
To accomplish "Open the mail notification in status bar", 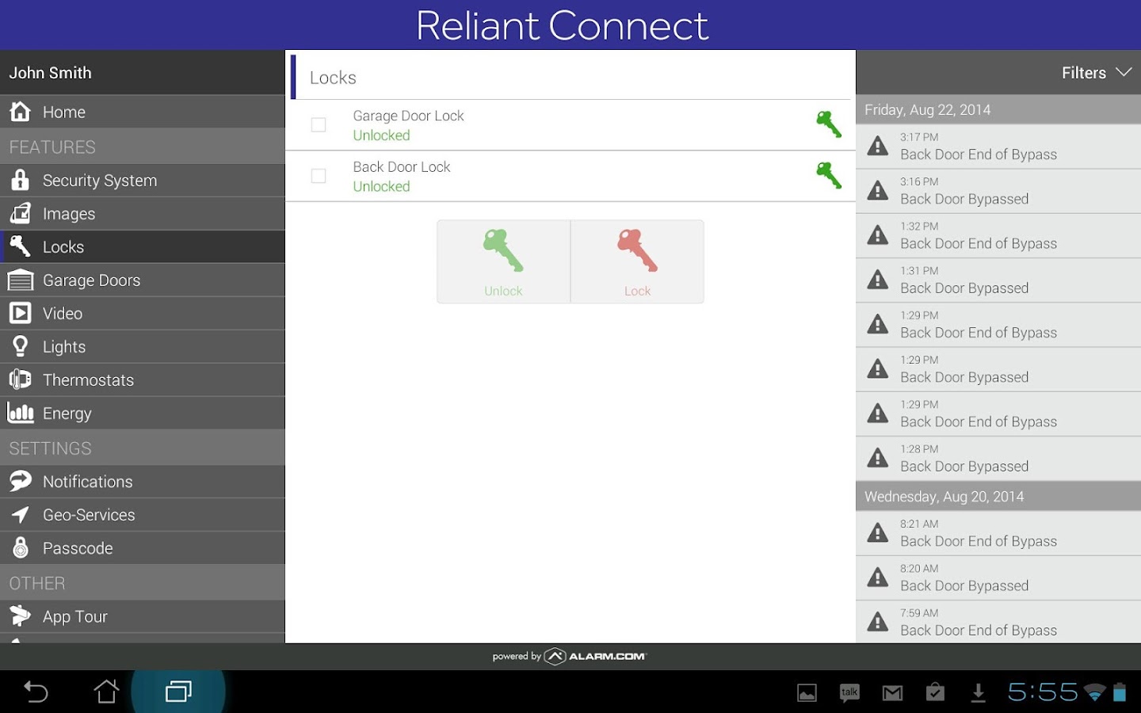I will (892, 693).
